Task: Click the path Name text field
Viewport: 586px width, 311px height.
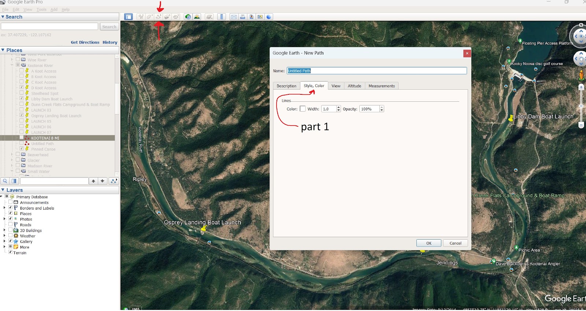Action: pyautogui.click(x=377, y=71)
